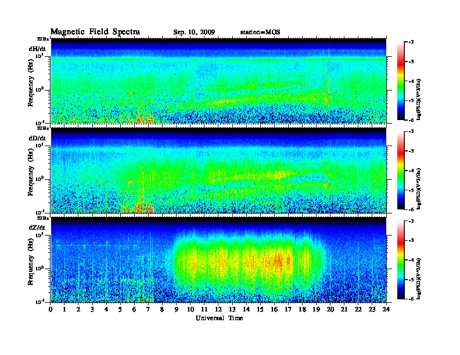Click the "Universal Time" axis title
Screen dimensions: 460x355
coord(219,318)
